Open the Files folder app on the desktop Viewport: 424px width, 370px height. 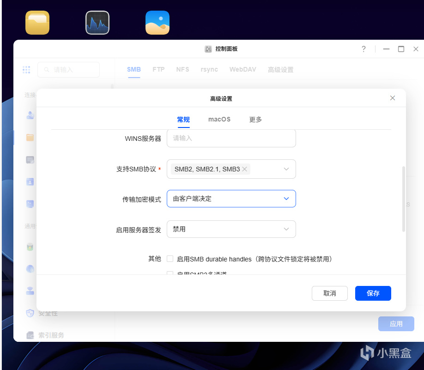point(37,23)
